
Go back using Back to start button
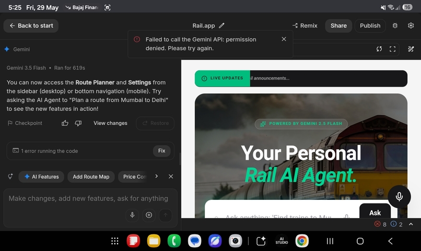31,26
